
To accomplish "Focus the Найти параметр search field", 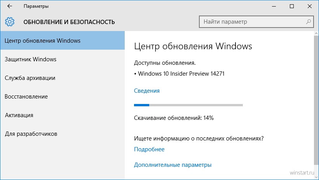I will (256, 22).
